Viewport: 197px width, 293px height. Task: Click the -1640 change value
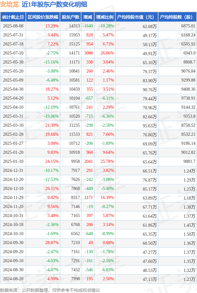click(88, 26)
